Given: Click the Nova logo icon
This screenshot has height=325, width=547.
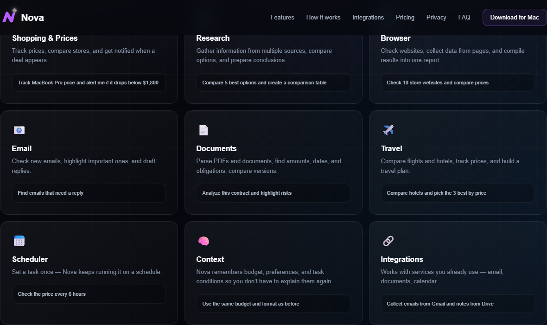Looking at the screenshot, I should click(x=9, y=16).
